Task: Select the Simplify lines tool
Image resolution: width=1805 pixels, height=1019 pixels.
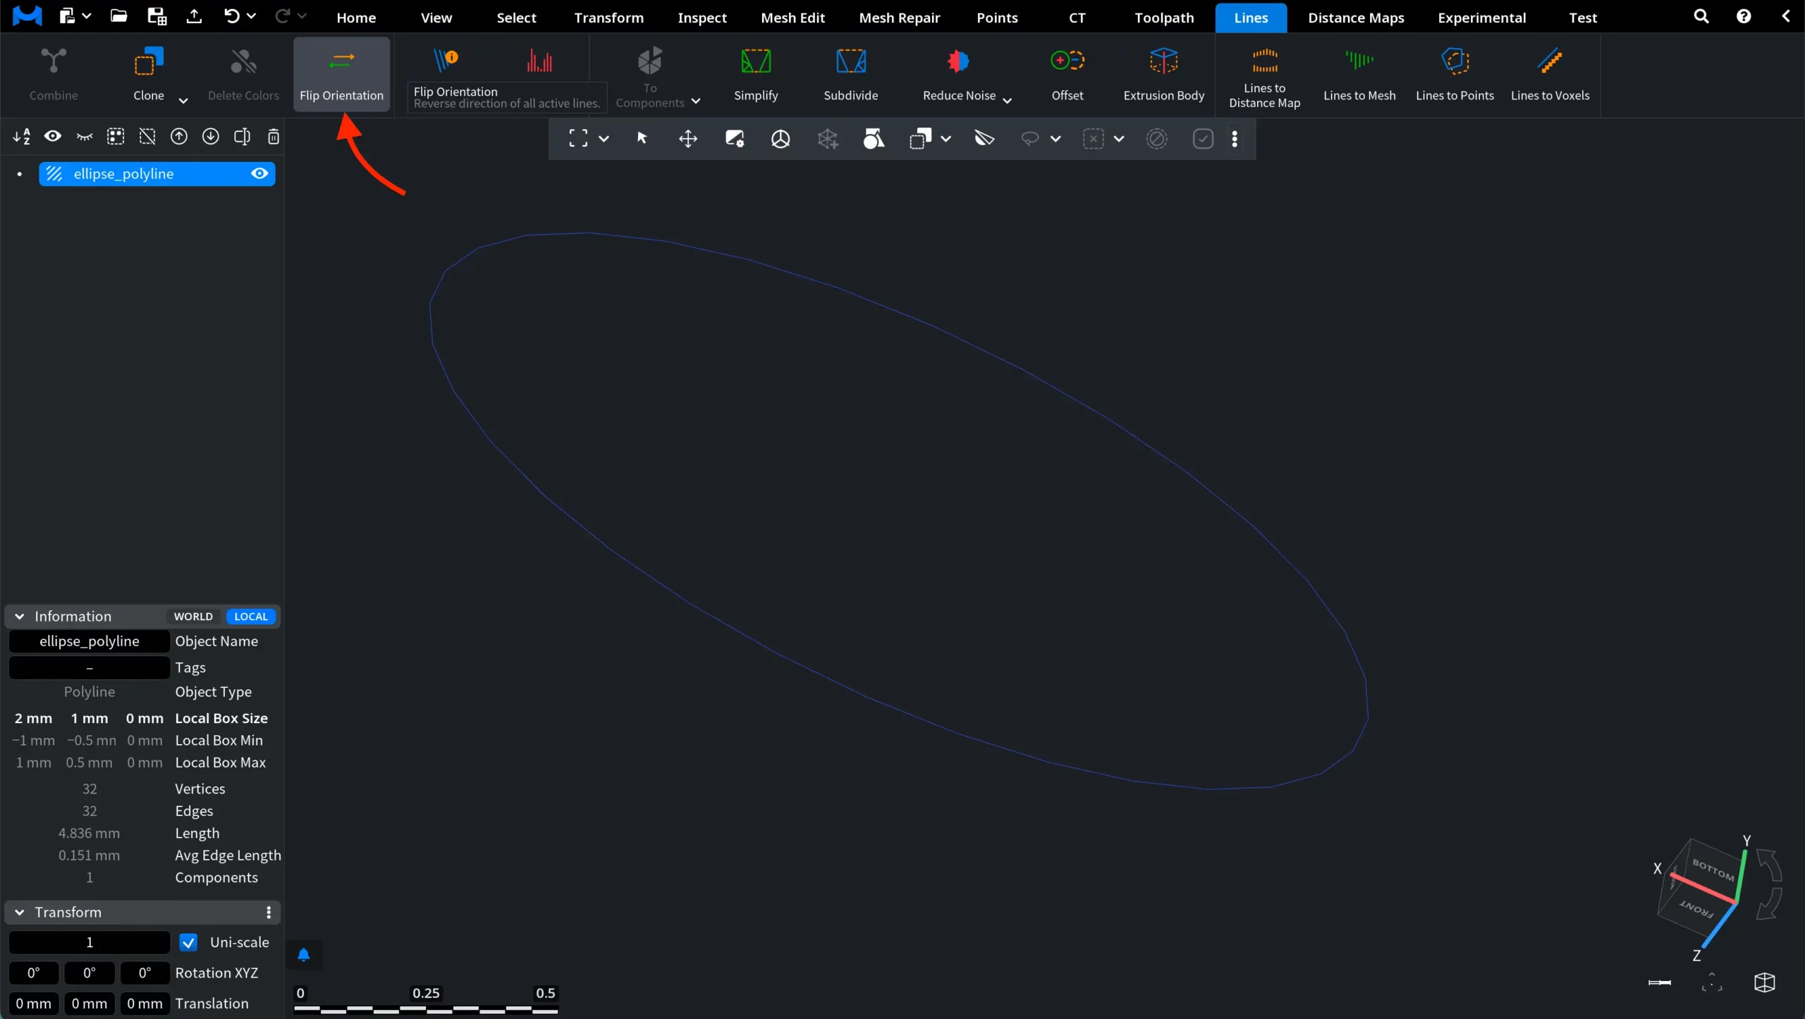Action: click(x=755, y=74)
